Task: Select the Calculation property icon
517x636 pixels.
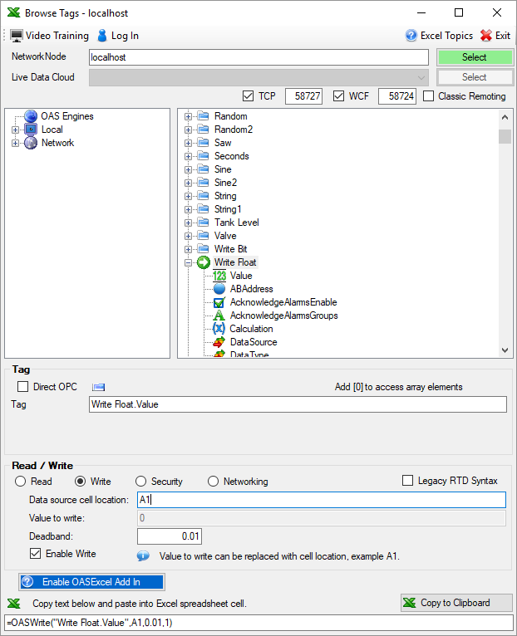Action: [219, 329]
